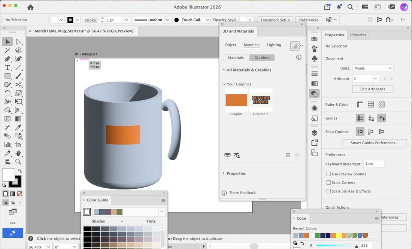Select the Scale tool
This screenshot has width=412, height=249.
(18, 93)
